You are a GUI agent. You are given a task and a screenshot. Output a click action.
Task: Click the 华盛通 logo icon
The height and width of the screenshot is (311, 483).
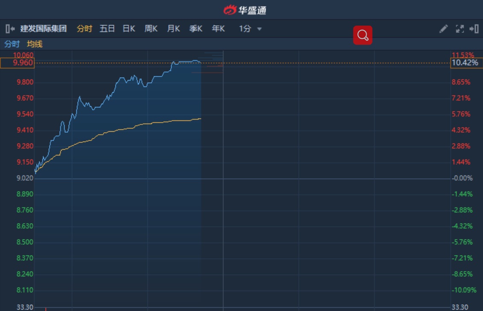coord(231,9)
